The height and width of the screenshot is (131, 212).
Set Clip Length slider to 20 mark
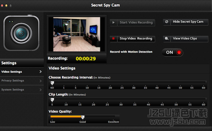94,100
